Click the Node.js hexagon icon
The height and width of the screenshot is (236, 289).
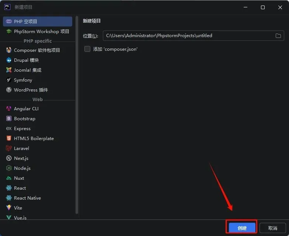click(9, 168)
